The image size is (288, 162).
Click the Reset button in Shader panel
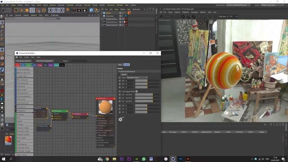click(x=124, y=75)
